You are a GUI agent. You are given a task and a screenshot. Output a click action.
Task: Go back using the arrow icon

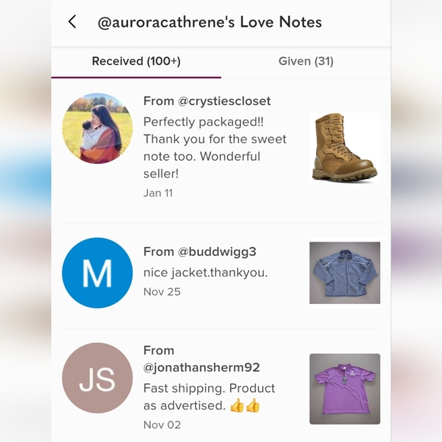point(72,21)
